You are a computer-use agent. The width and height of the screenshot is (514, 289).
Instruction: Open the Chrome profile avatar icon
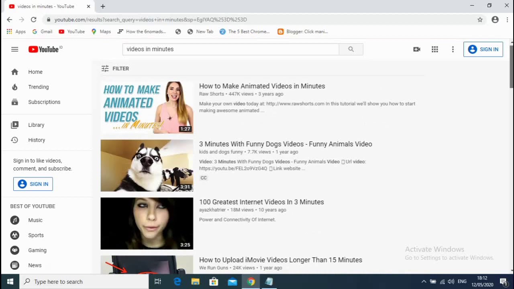click(x=495, y=20)
